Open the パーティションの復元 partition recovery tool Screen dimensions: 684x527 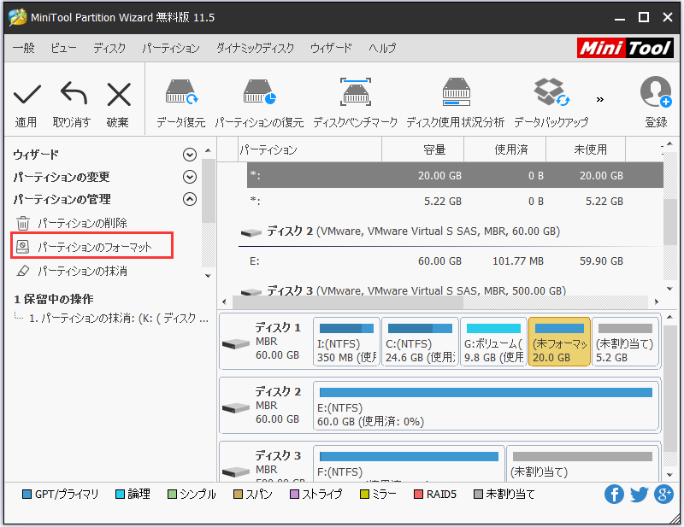259,103
